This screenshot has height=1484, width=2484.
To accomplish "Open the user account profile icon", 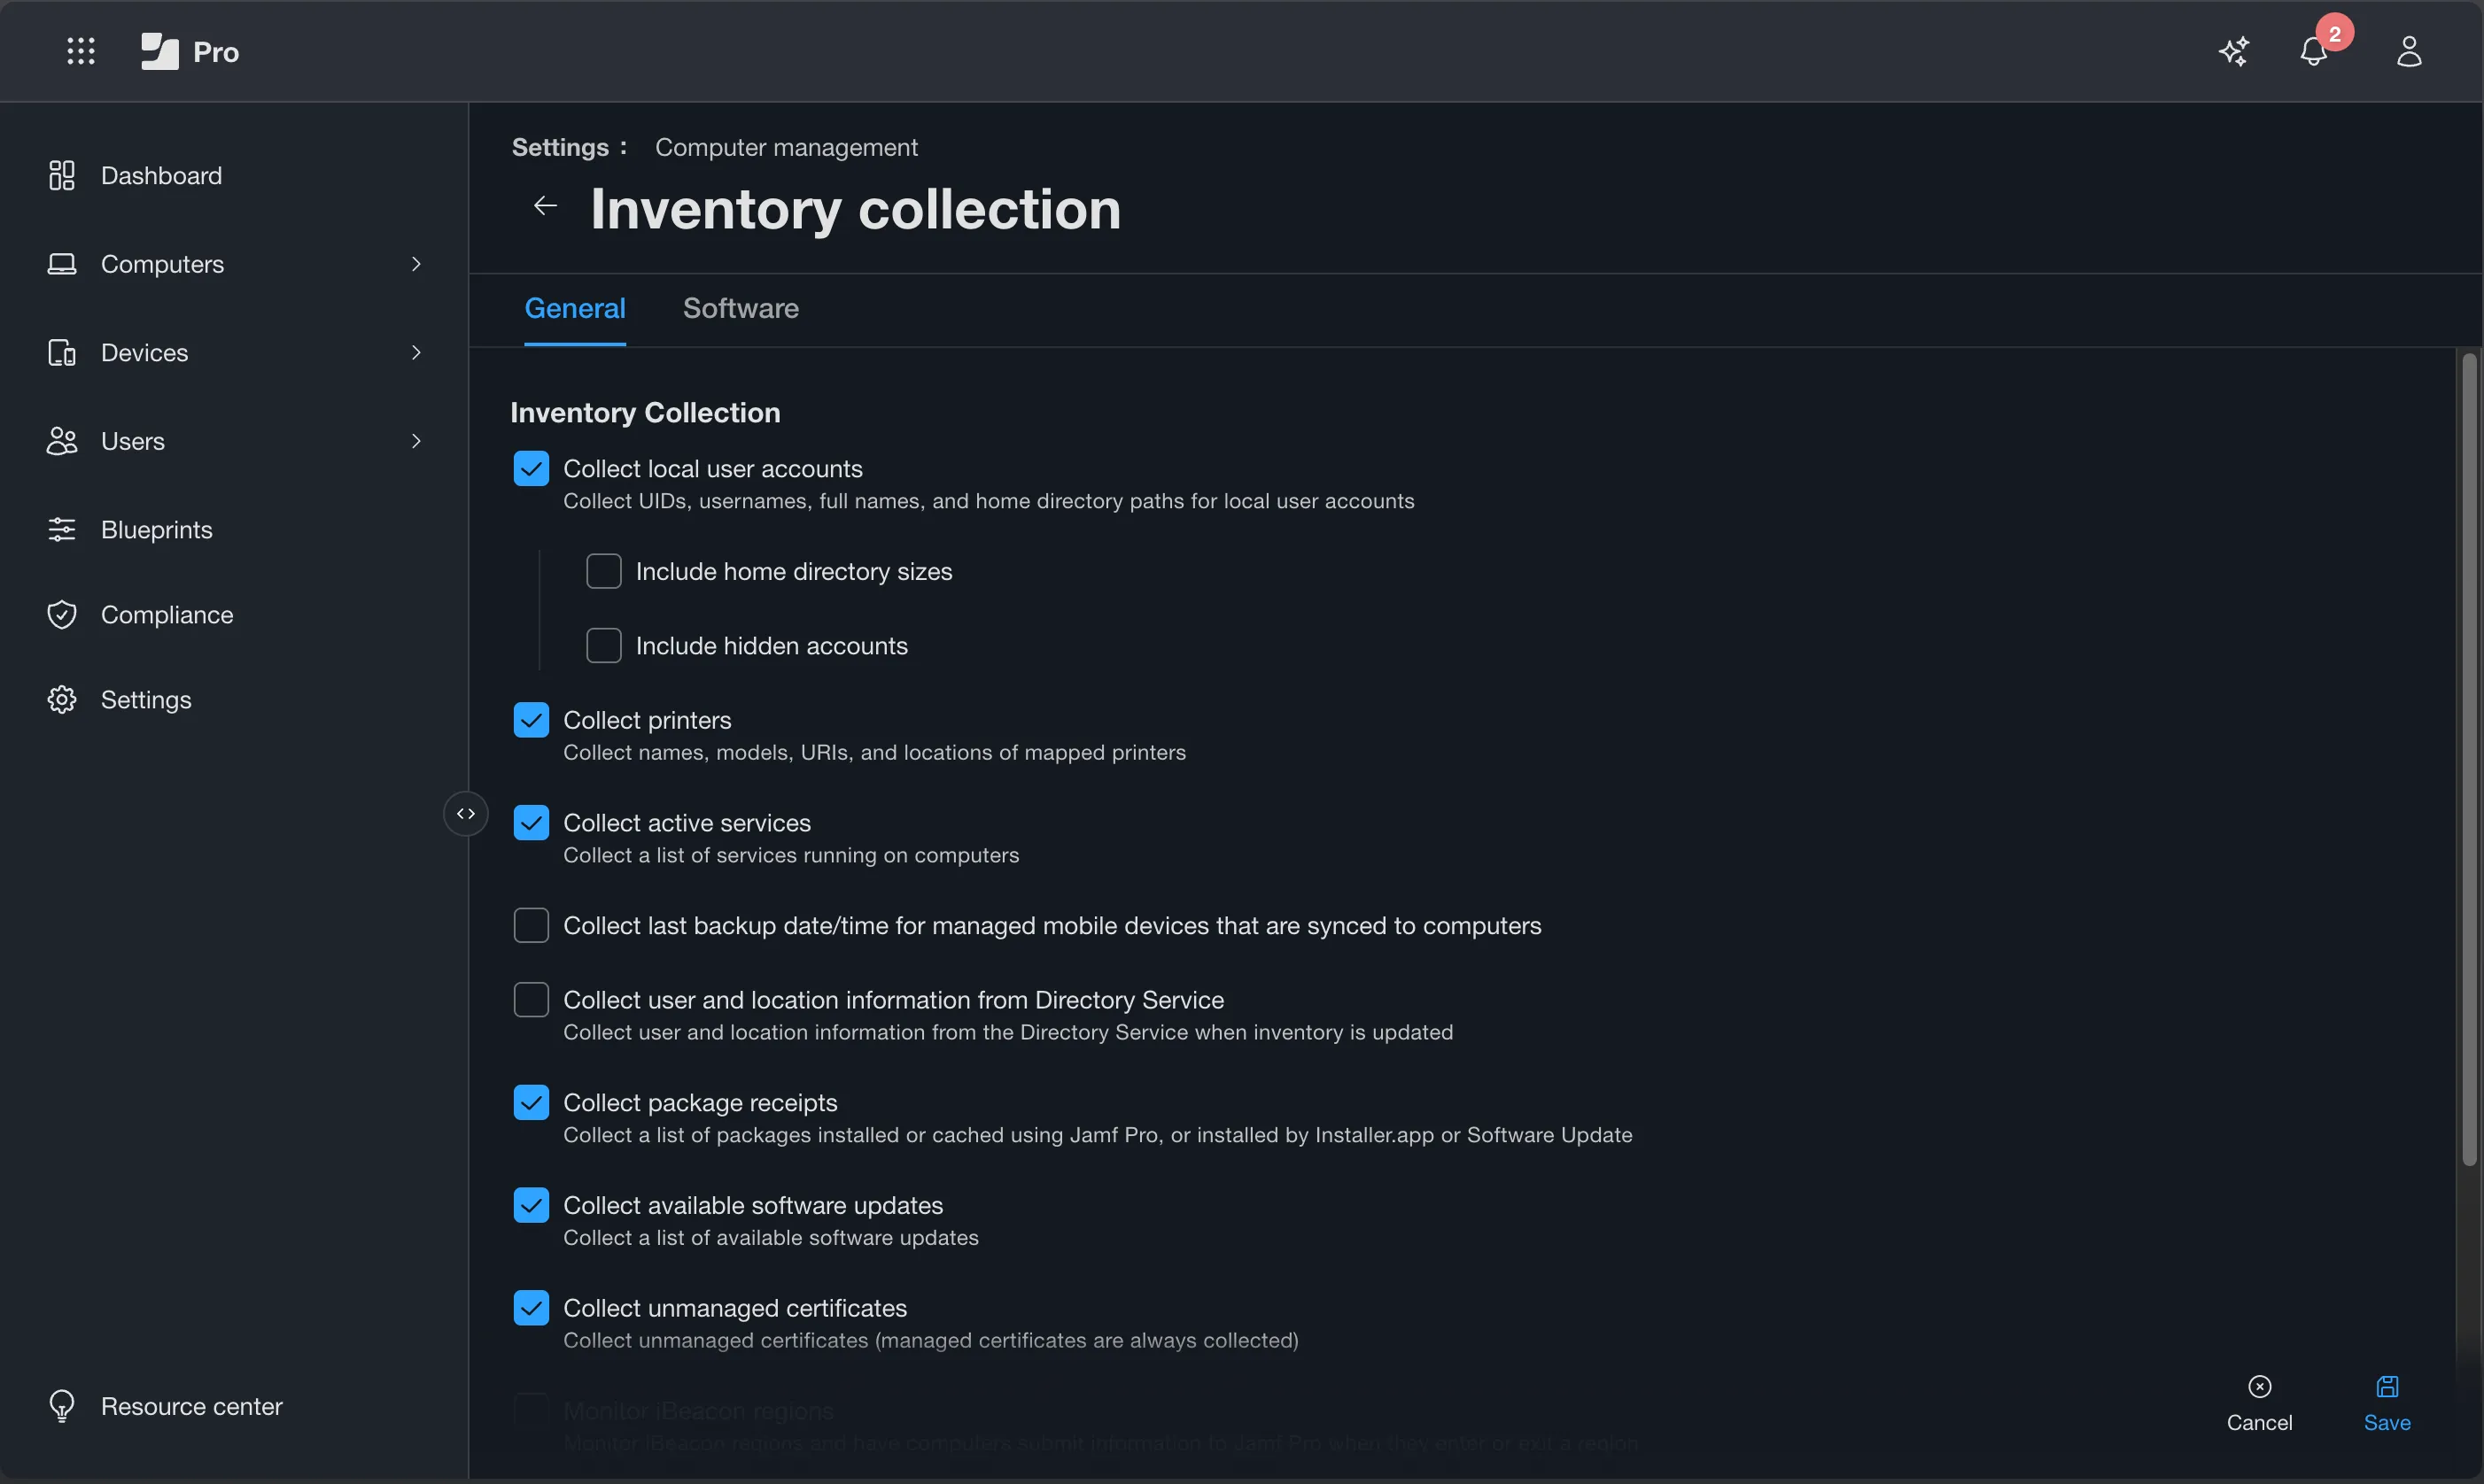I will (2409, 51).
